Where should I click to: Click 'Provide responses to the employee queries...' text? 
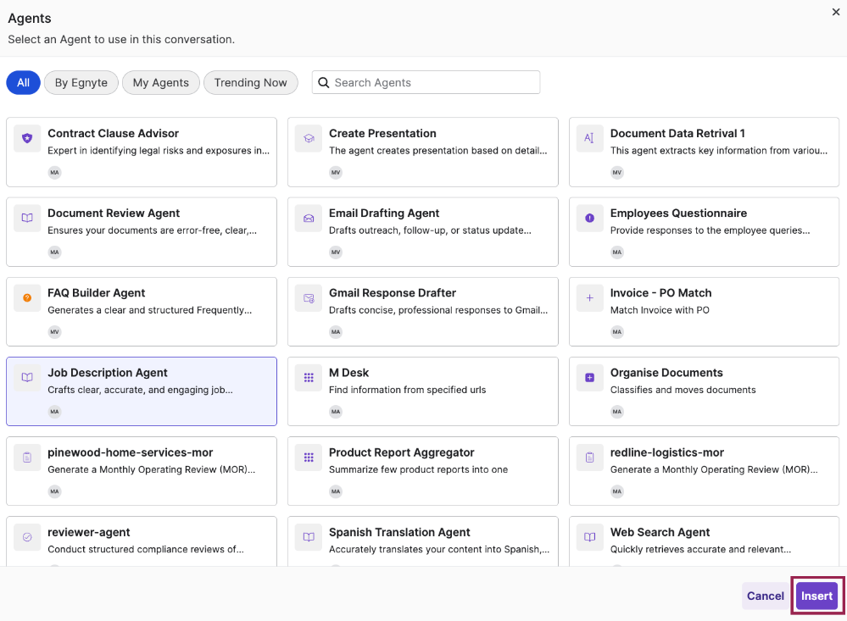coord(710,230)
